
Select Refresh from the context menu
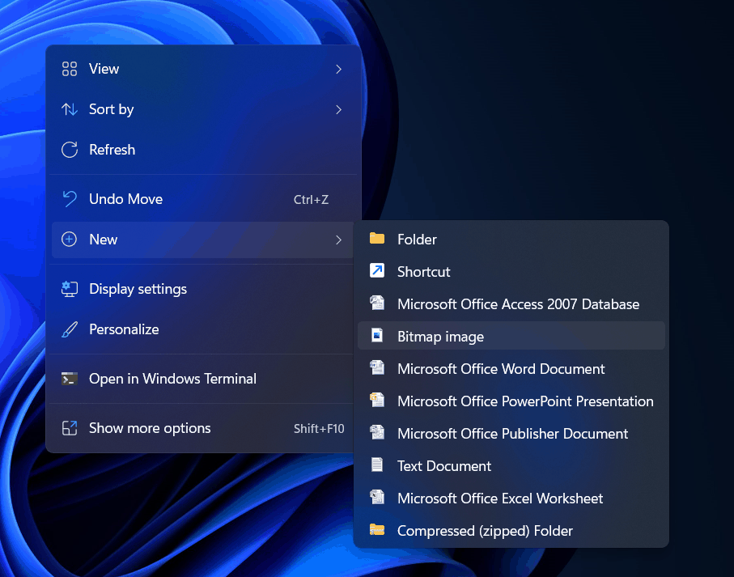pos(112,150)
